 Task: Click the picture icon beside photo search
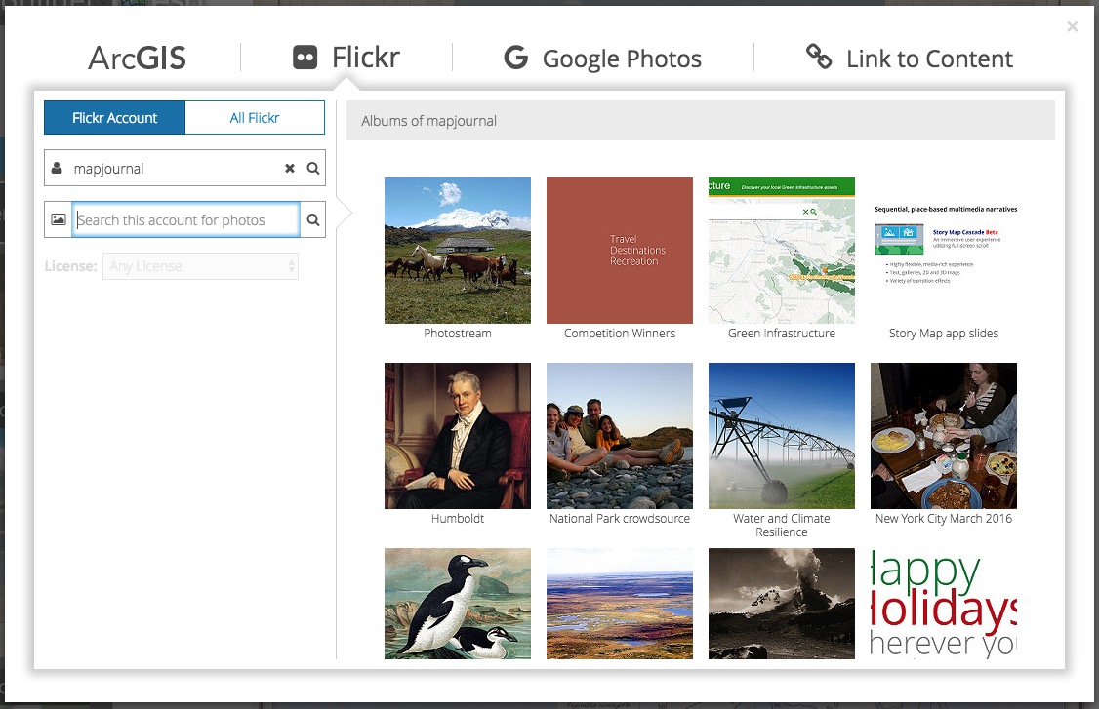point(59,219)
